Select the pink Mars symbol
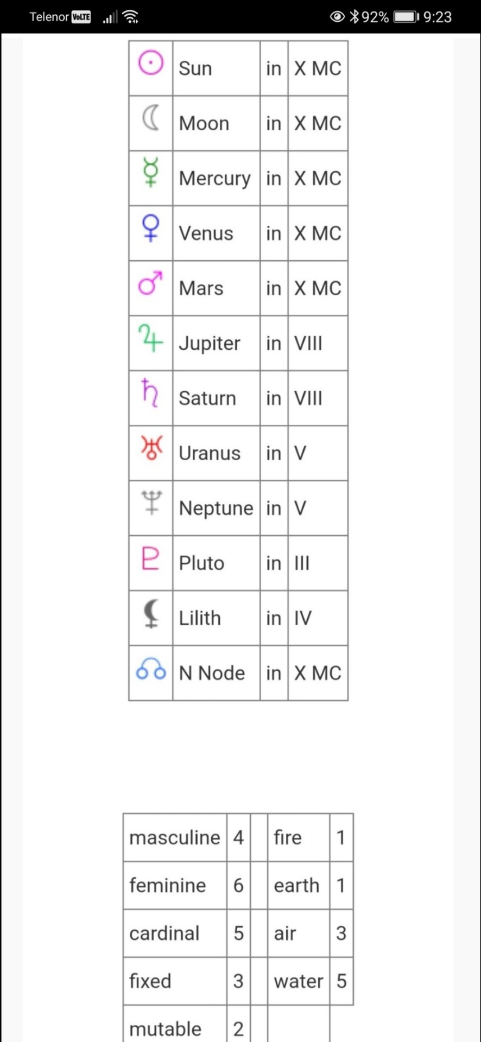 tap(150, 283)
